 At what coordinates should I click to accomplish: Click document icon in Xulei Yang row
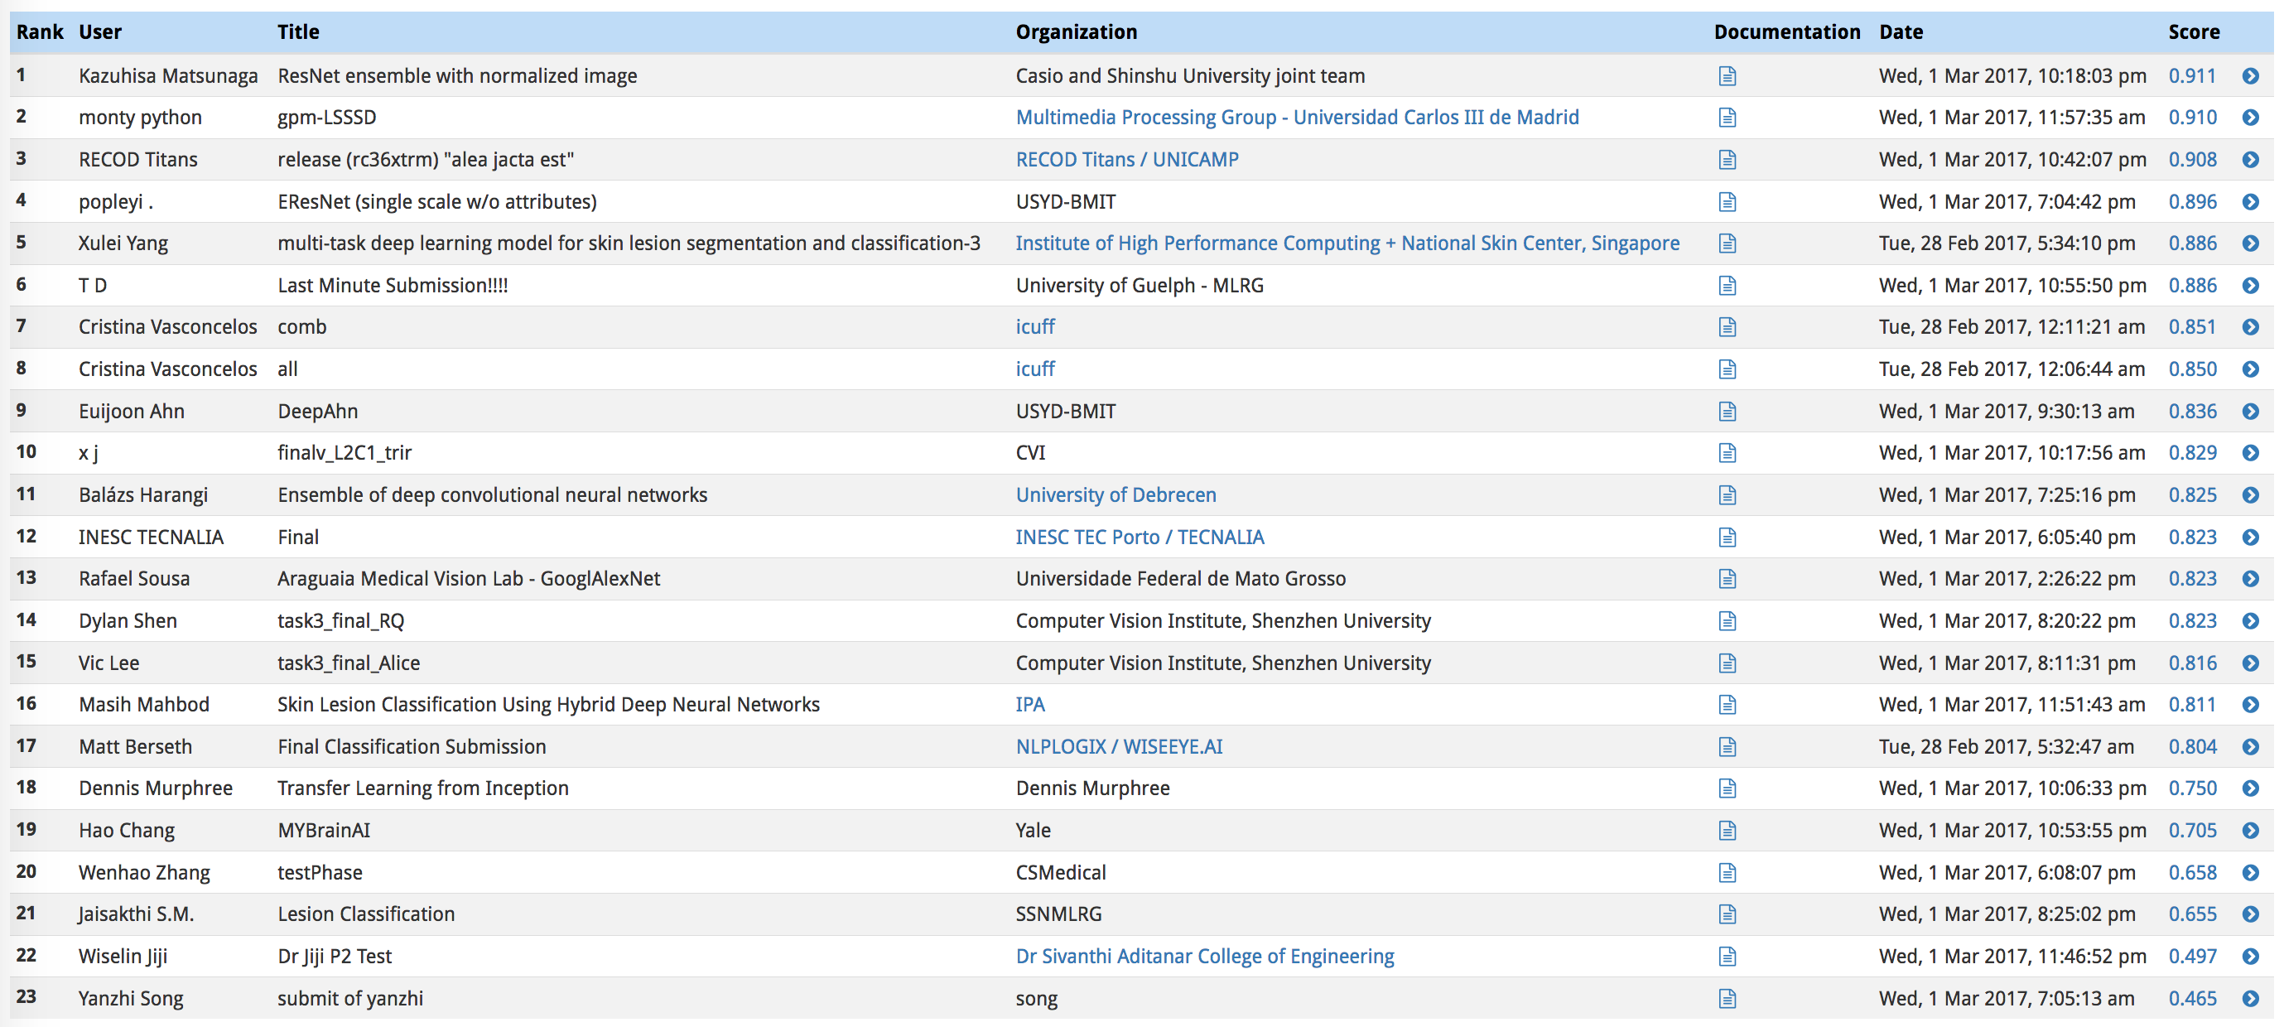click(x=1727, y=243)
